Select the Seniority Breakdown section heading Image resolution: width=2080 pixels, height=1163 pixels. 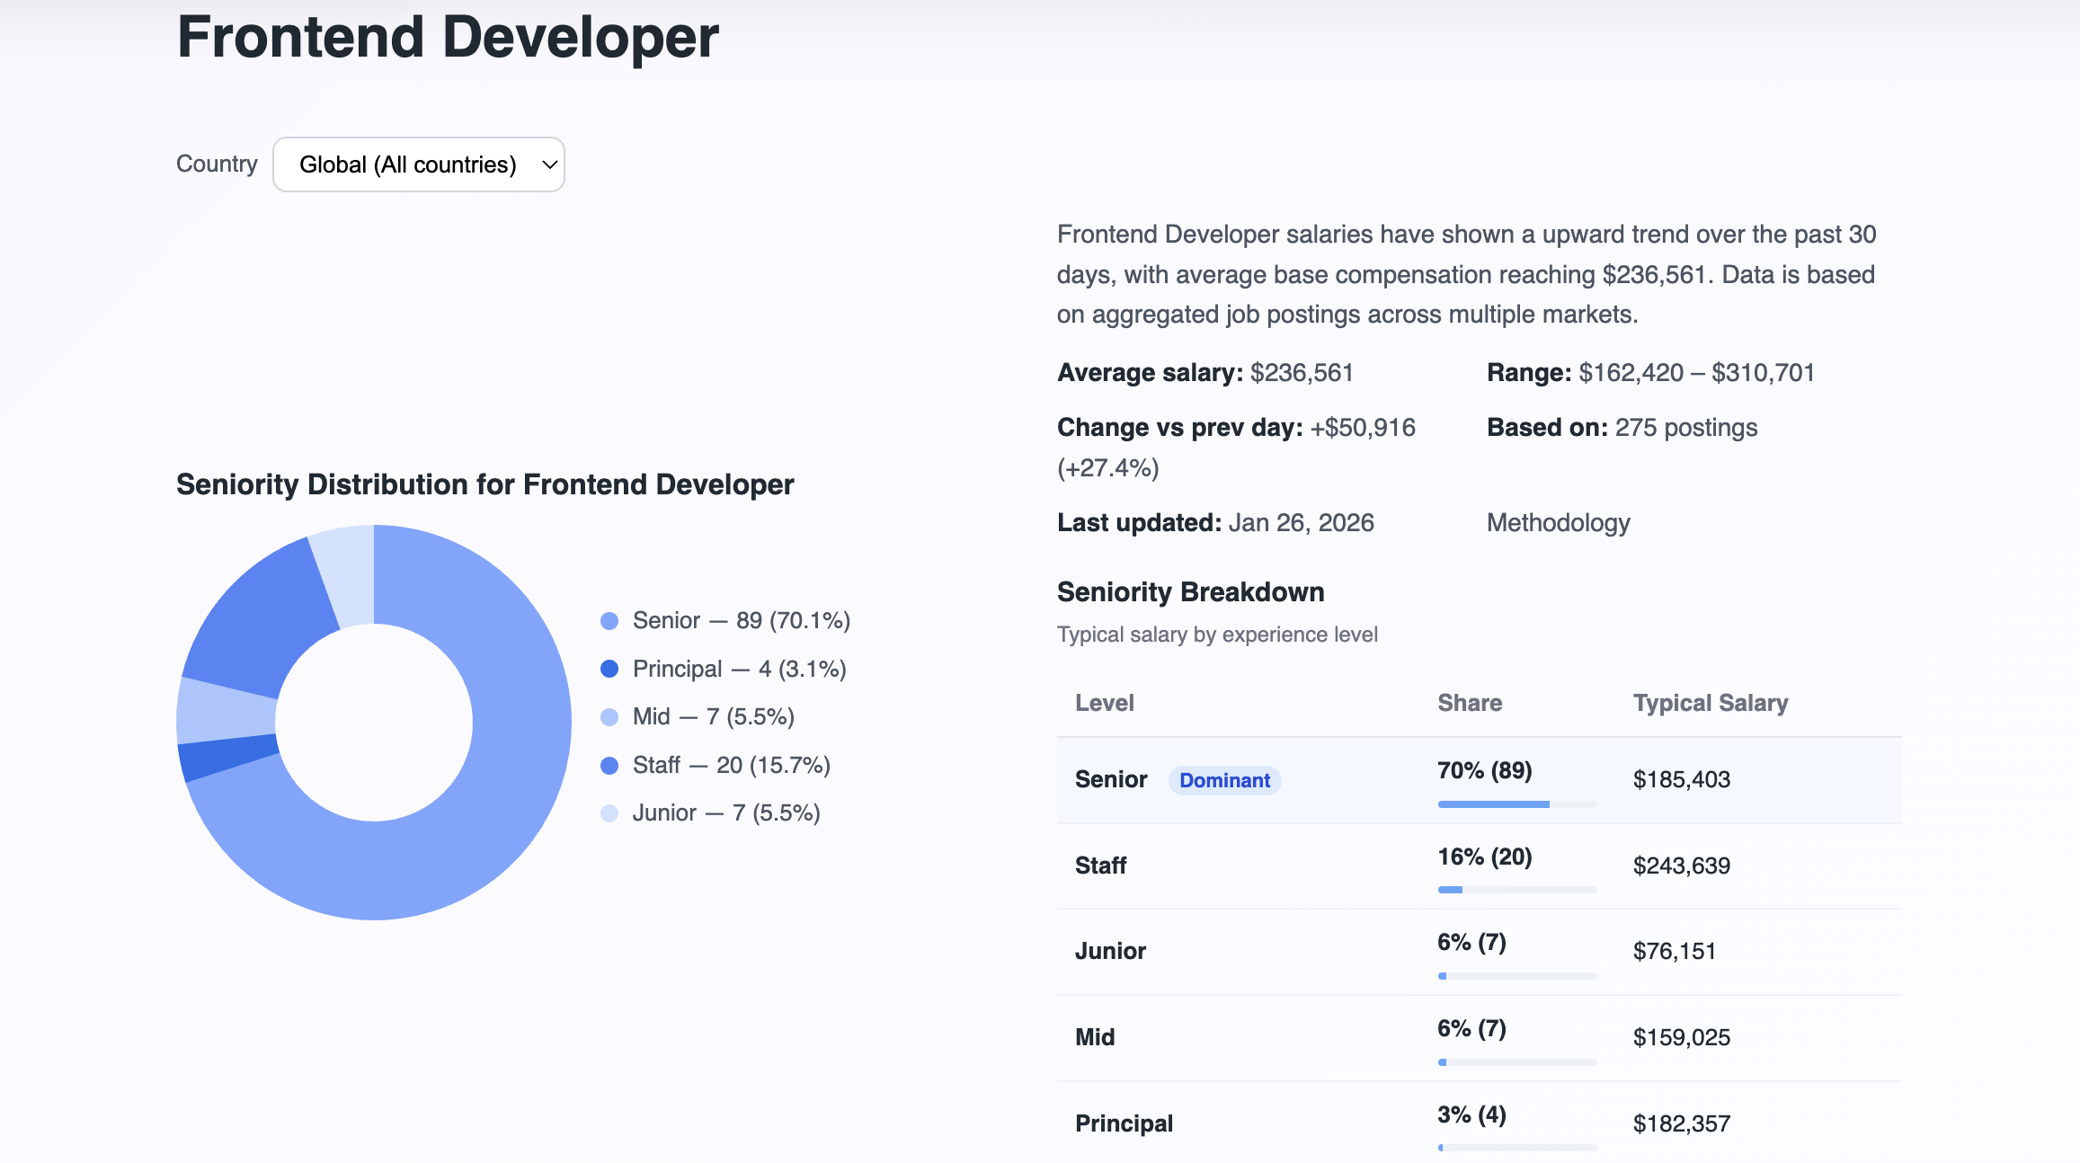(x=1190, y=591)
